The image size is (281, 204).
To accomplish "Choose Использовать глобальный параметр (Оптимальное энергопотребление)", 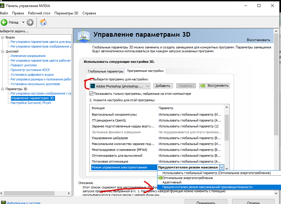I will [x=219, y=173].
